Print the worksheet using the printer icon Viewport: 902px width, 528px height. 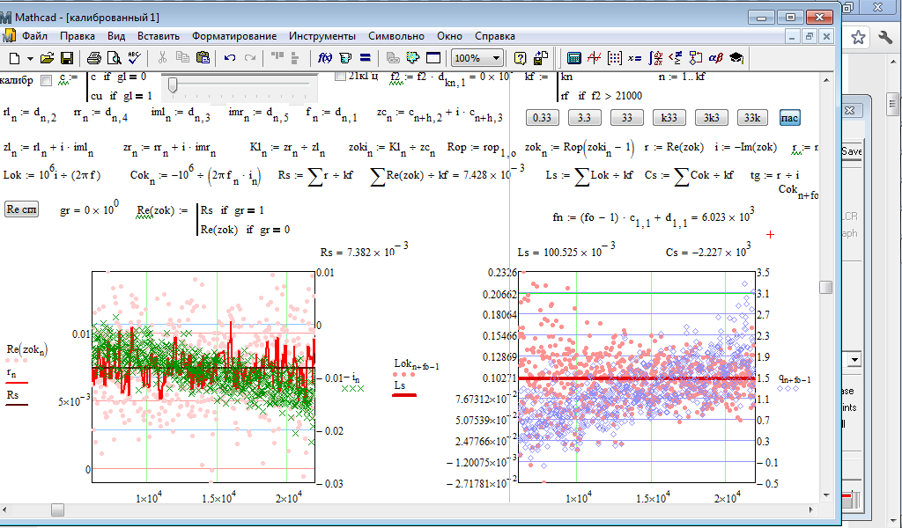[x=93, y=58]
